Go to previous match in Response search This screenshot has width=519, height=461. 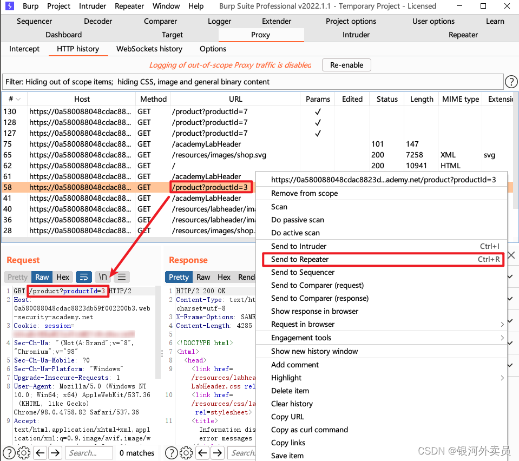202,453
